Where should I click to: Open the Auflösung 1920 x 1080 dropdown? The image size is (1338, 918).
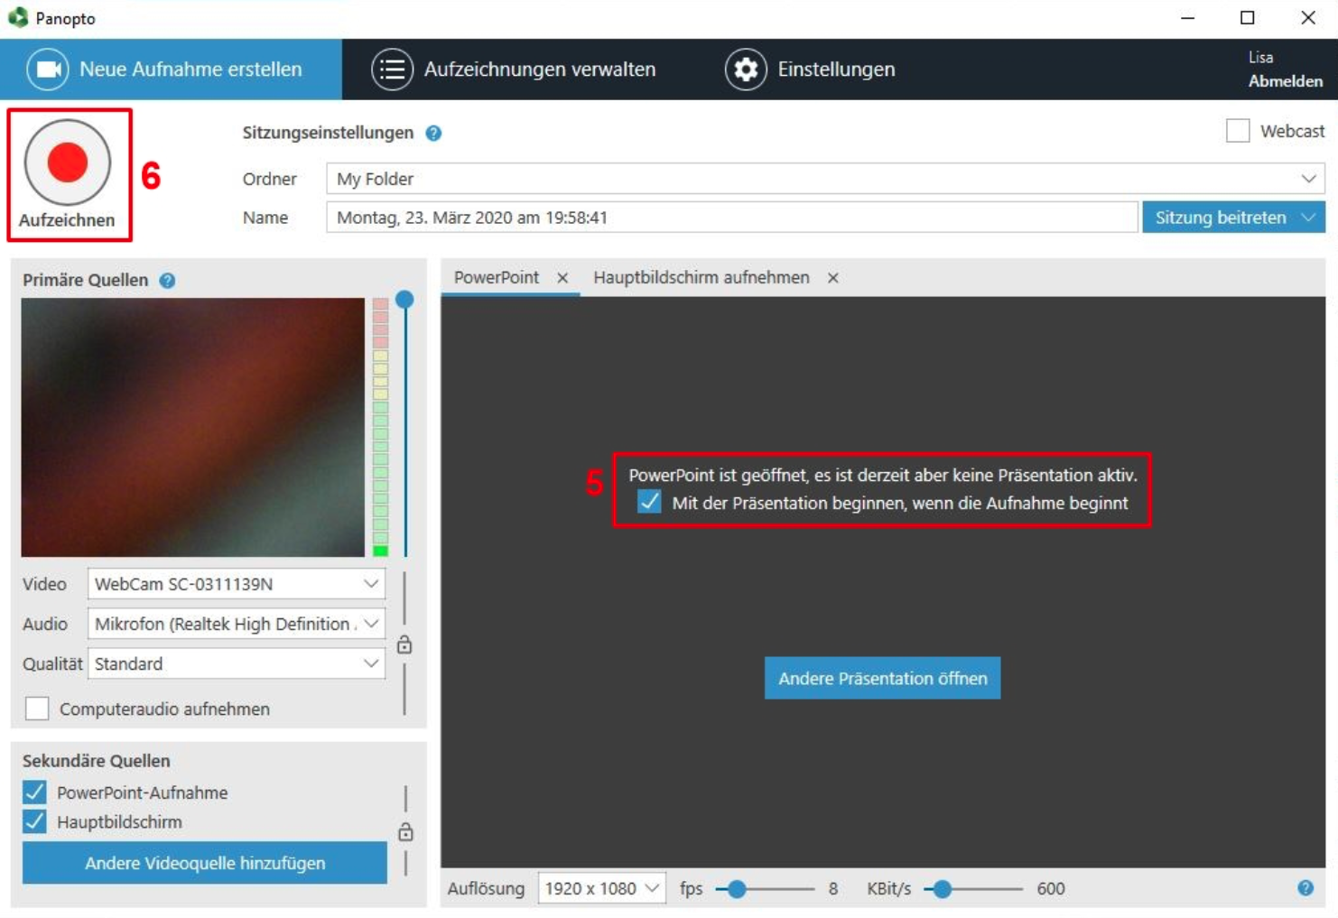point(602,888)
